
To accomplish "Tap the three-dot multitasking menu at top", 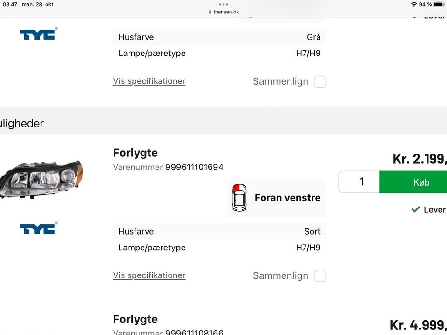I will click(223, 4).
